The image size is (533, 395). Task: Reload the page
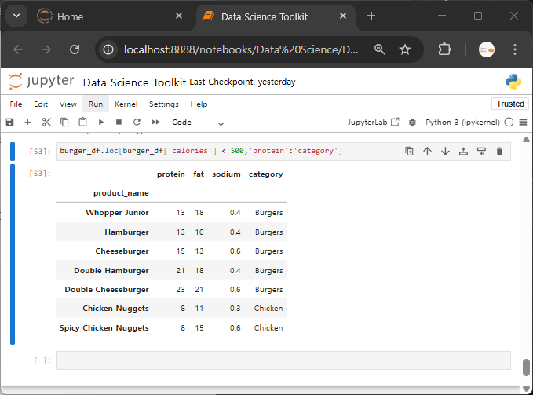pyautogui.click(x=75, y=49)
